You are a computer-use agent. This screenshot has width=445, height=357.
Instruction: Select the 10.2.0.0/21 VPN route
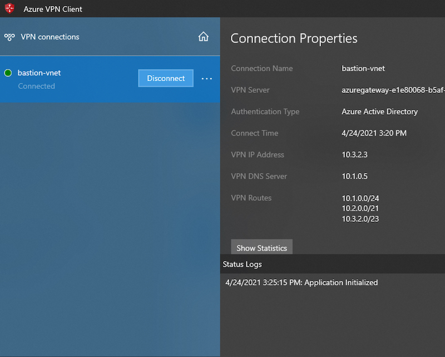point(360,209)
